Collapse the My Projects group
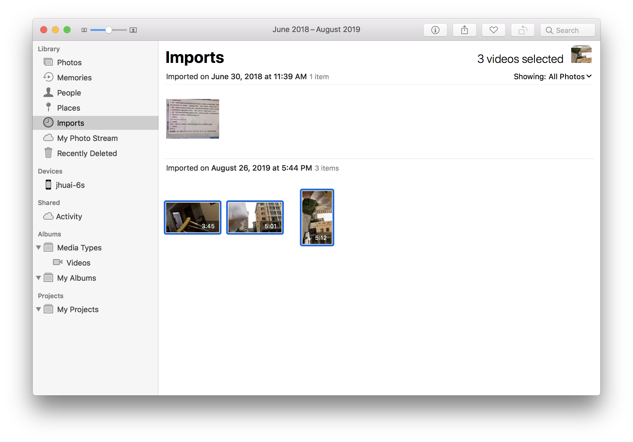Image resolution: width=633 pixels, height=442 pixels. click(39, 309)
